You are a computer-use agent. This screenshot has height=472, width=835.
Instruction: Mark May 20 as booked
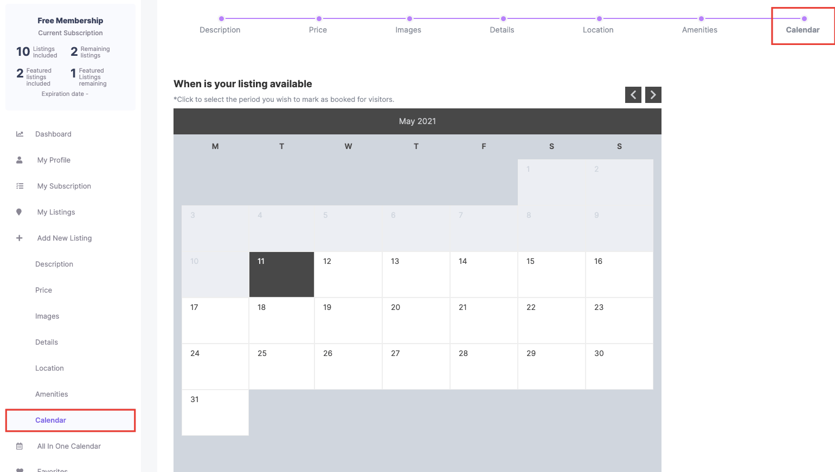pyautogui.click(x=416, y=320)
